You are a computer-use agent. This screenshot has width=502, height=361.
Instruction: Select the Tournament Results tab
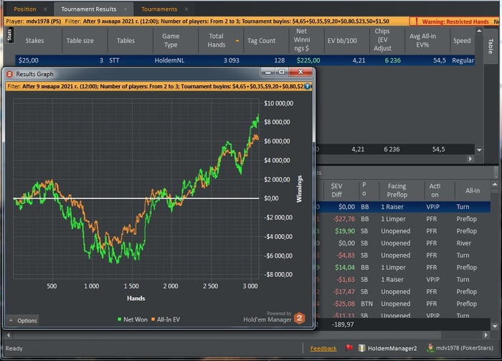(89, 9)
